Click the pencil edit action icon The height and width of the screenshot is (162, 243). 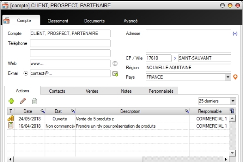23,101
